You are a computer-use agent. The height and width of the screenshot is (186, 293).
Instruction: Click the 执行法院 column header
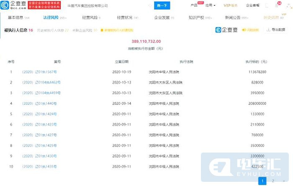coord(186,61)
